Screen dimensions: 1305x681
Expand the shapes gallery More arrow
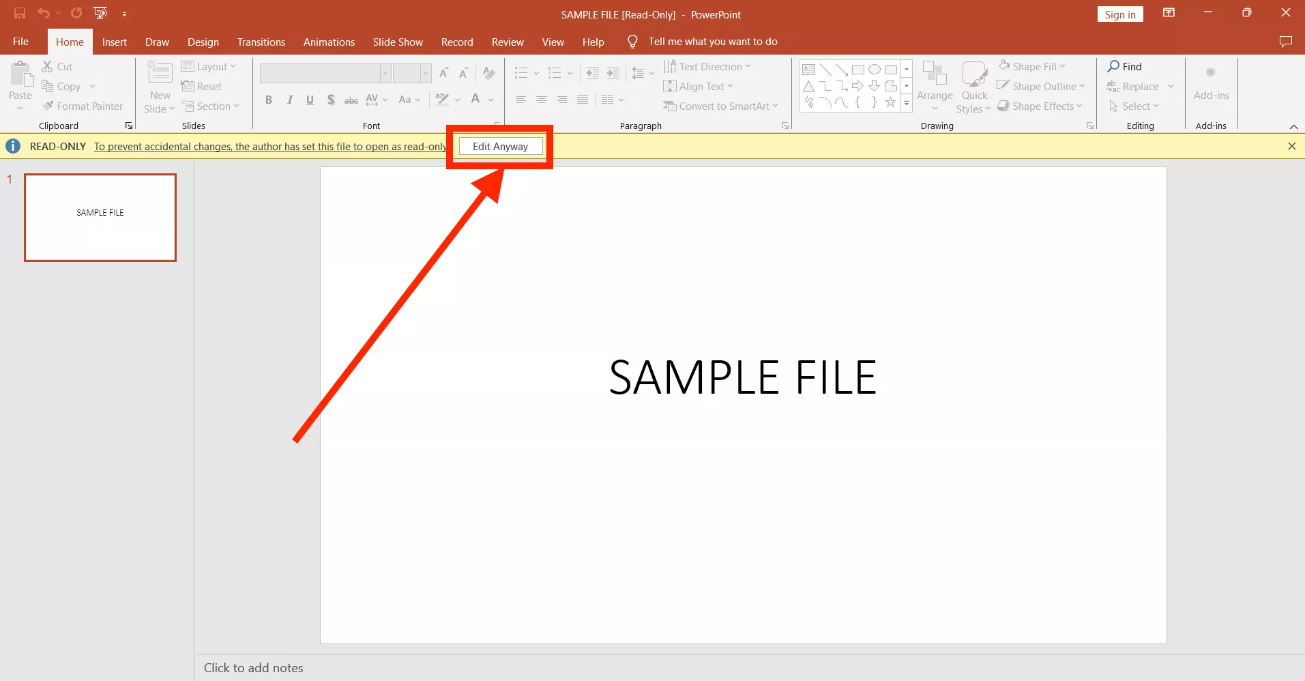click(x=907, y=104)
